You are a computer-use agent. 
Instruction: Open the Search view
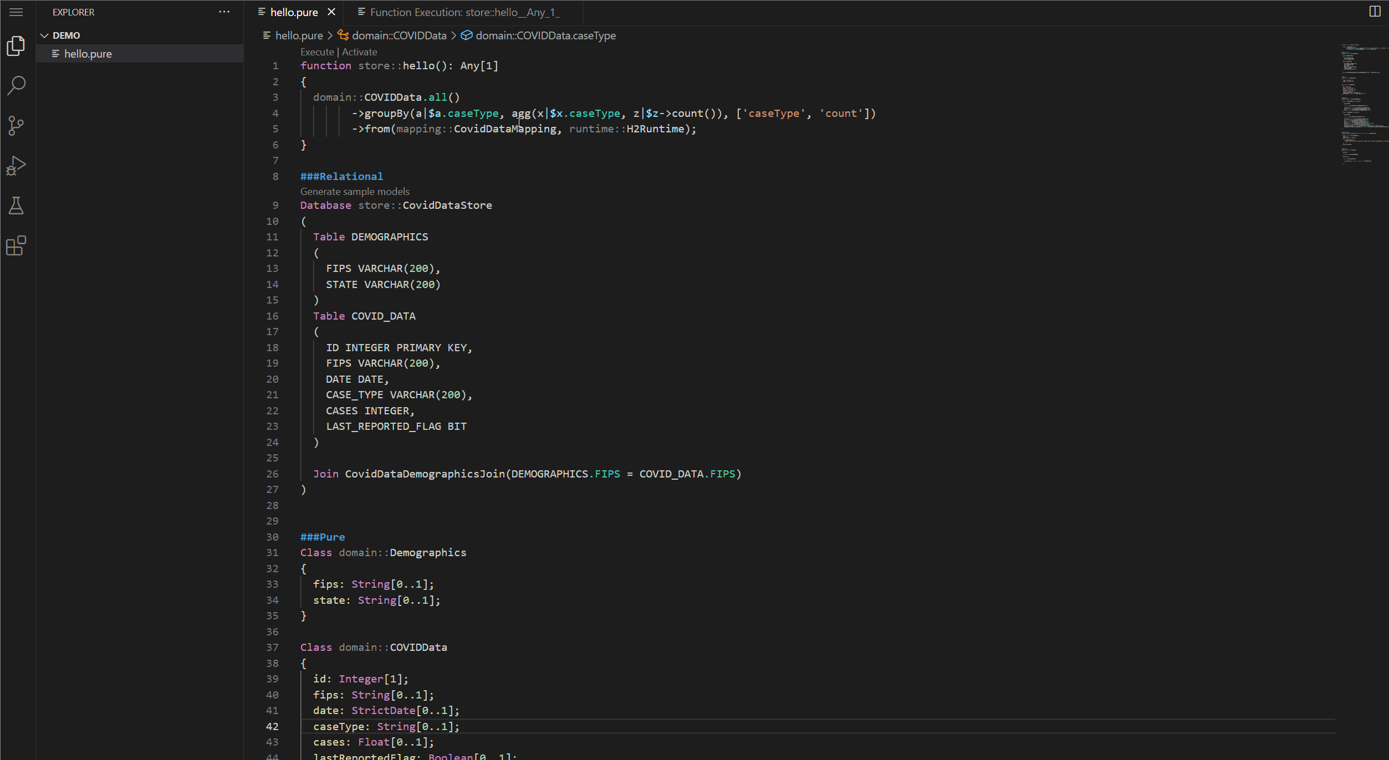click(x=16, y=86)
